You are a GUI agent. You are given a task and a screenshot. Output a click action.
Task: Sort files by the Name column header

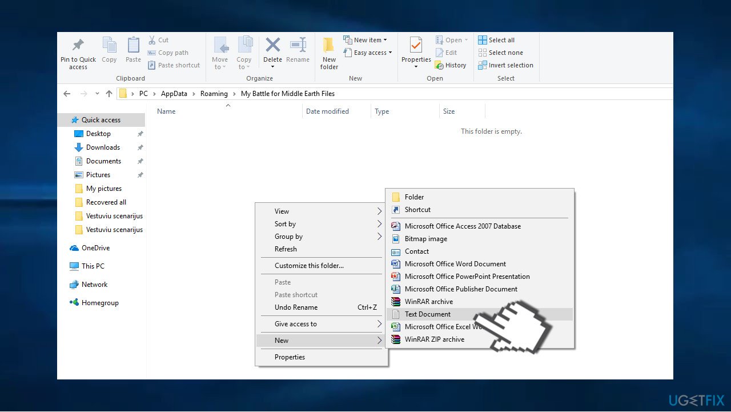click(166, 111)
